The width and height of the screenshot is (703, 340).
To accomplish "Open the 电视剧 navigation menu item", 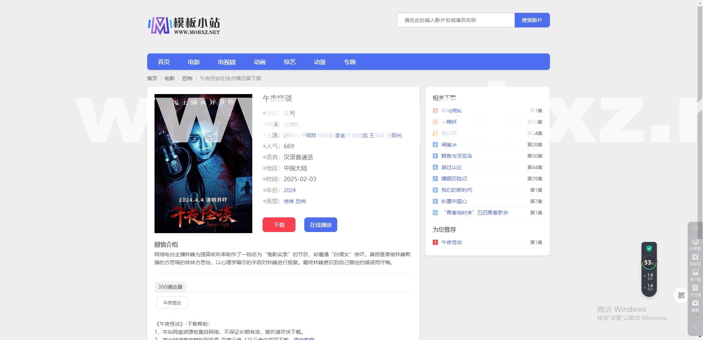I will point(227,62).
